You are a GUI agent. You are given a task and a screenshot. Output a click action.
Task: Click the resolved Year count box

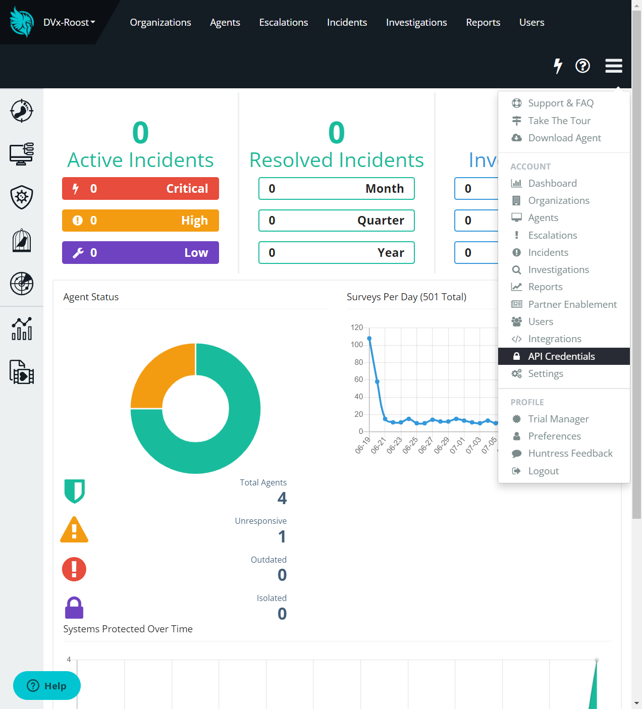coord(337,252)
